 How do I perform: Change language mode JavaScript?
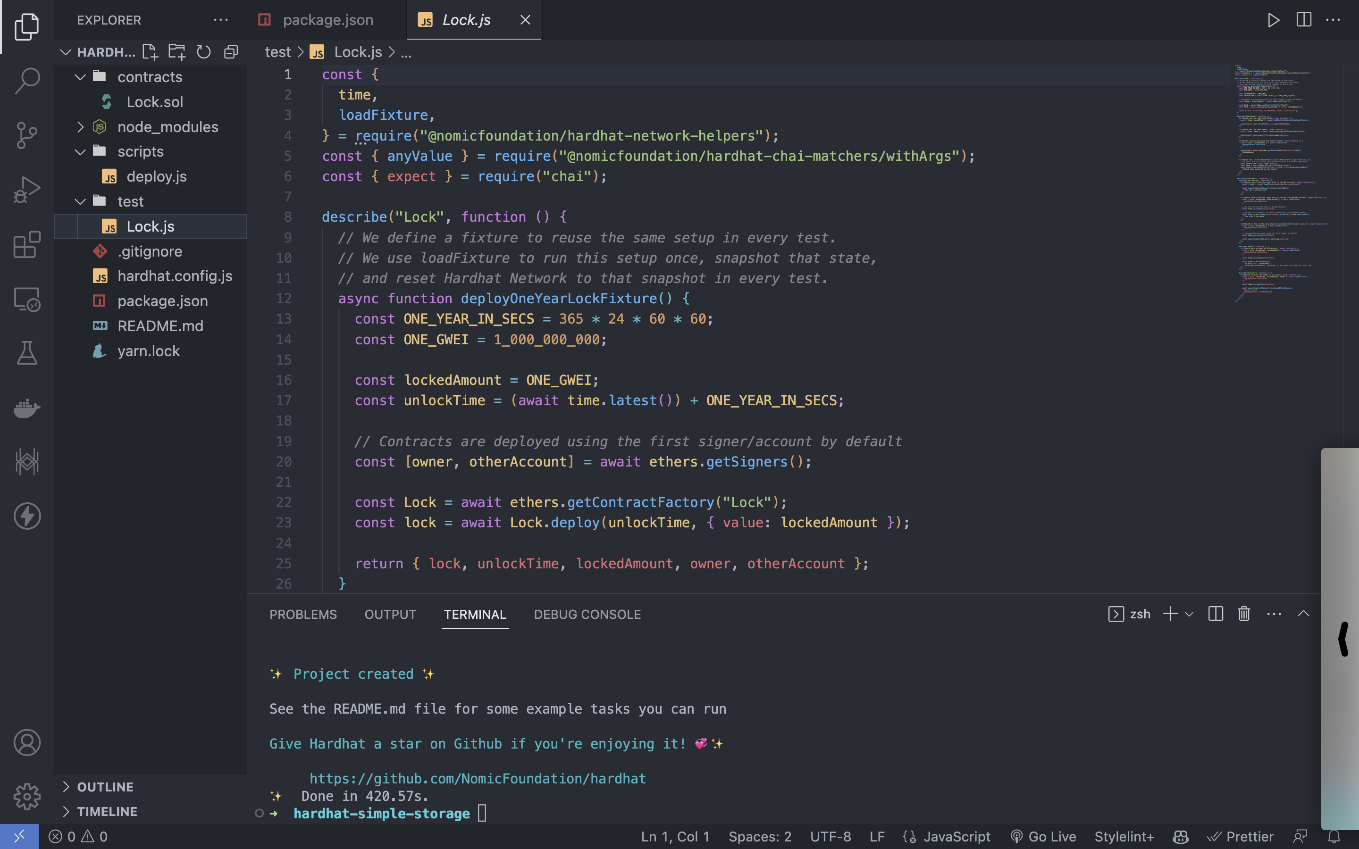[x=957, y=837]
